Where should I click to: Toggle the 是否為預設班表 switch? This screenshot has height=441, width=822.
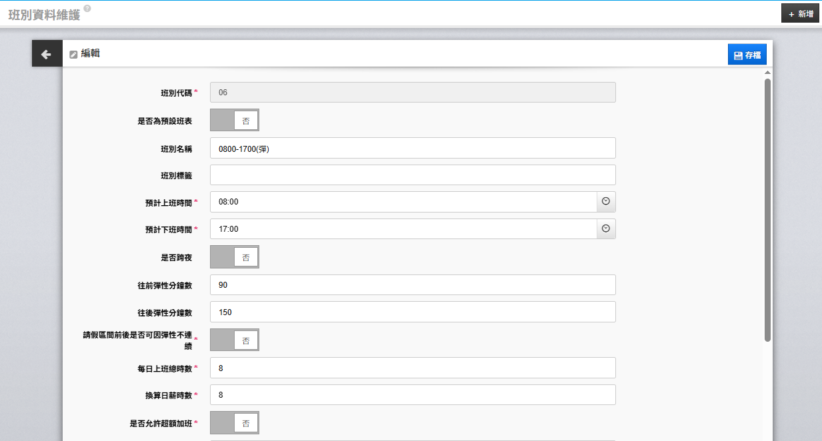[234, 121]
